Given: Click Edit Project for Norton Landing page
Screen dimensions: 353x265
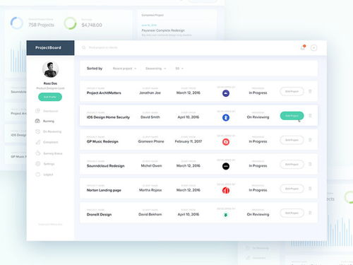Looking at the screenshot, I should pyautogui.click(x=292, y=189).
